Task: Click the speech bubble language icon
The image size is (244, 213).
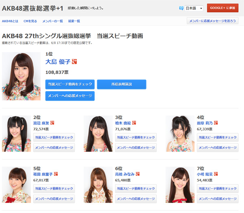Action: pos(181,8)
